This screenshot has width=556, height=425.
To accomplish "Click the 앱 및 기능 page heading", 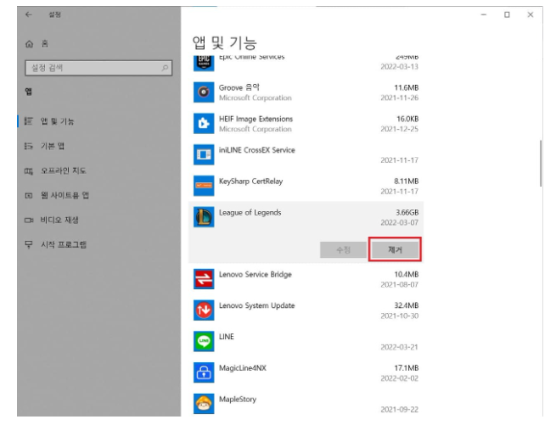I will coord(224,43).
